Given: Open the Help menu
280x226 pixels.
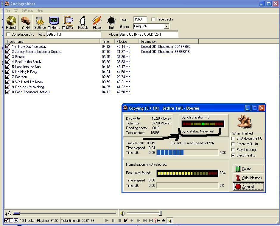Looking at the screenshot, I should pyautogui.click(x=40, y=10).
